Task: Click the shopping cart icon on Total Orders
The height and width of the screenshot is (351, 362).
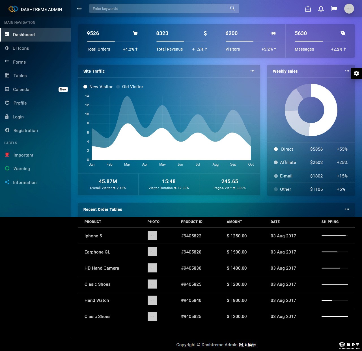Action: 135,33
